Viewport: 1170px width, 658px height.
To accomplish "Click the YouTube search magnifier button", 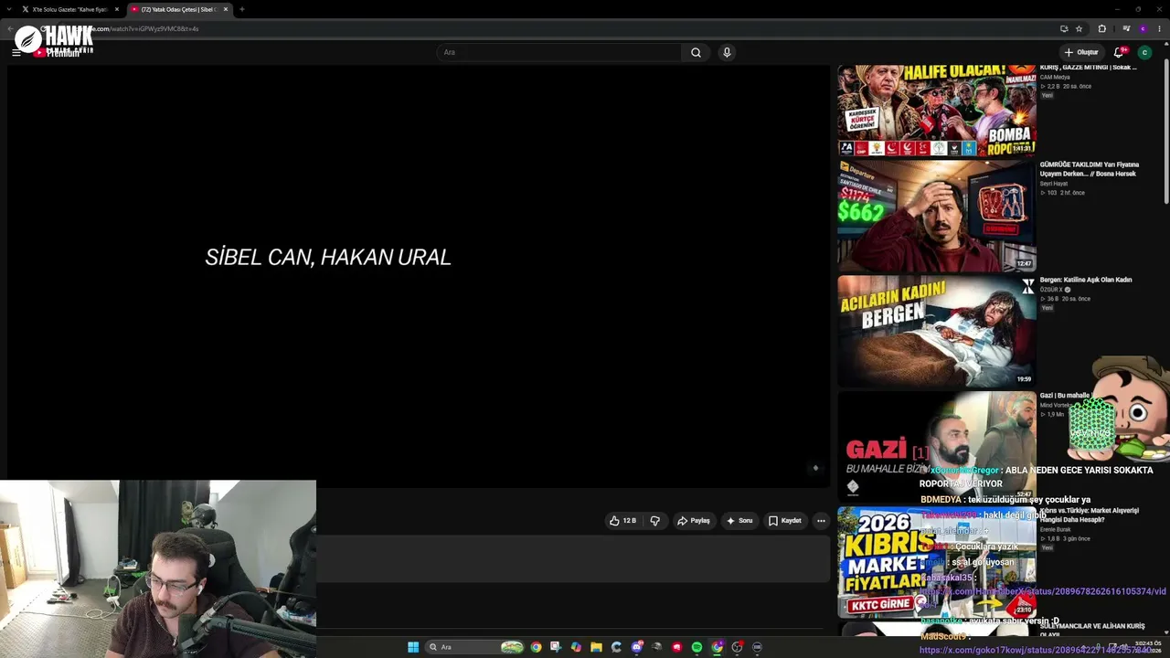I will [x=696, y=52].
